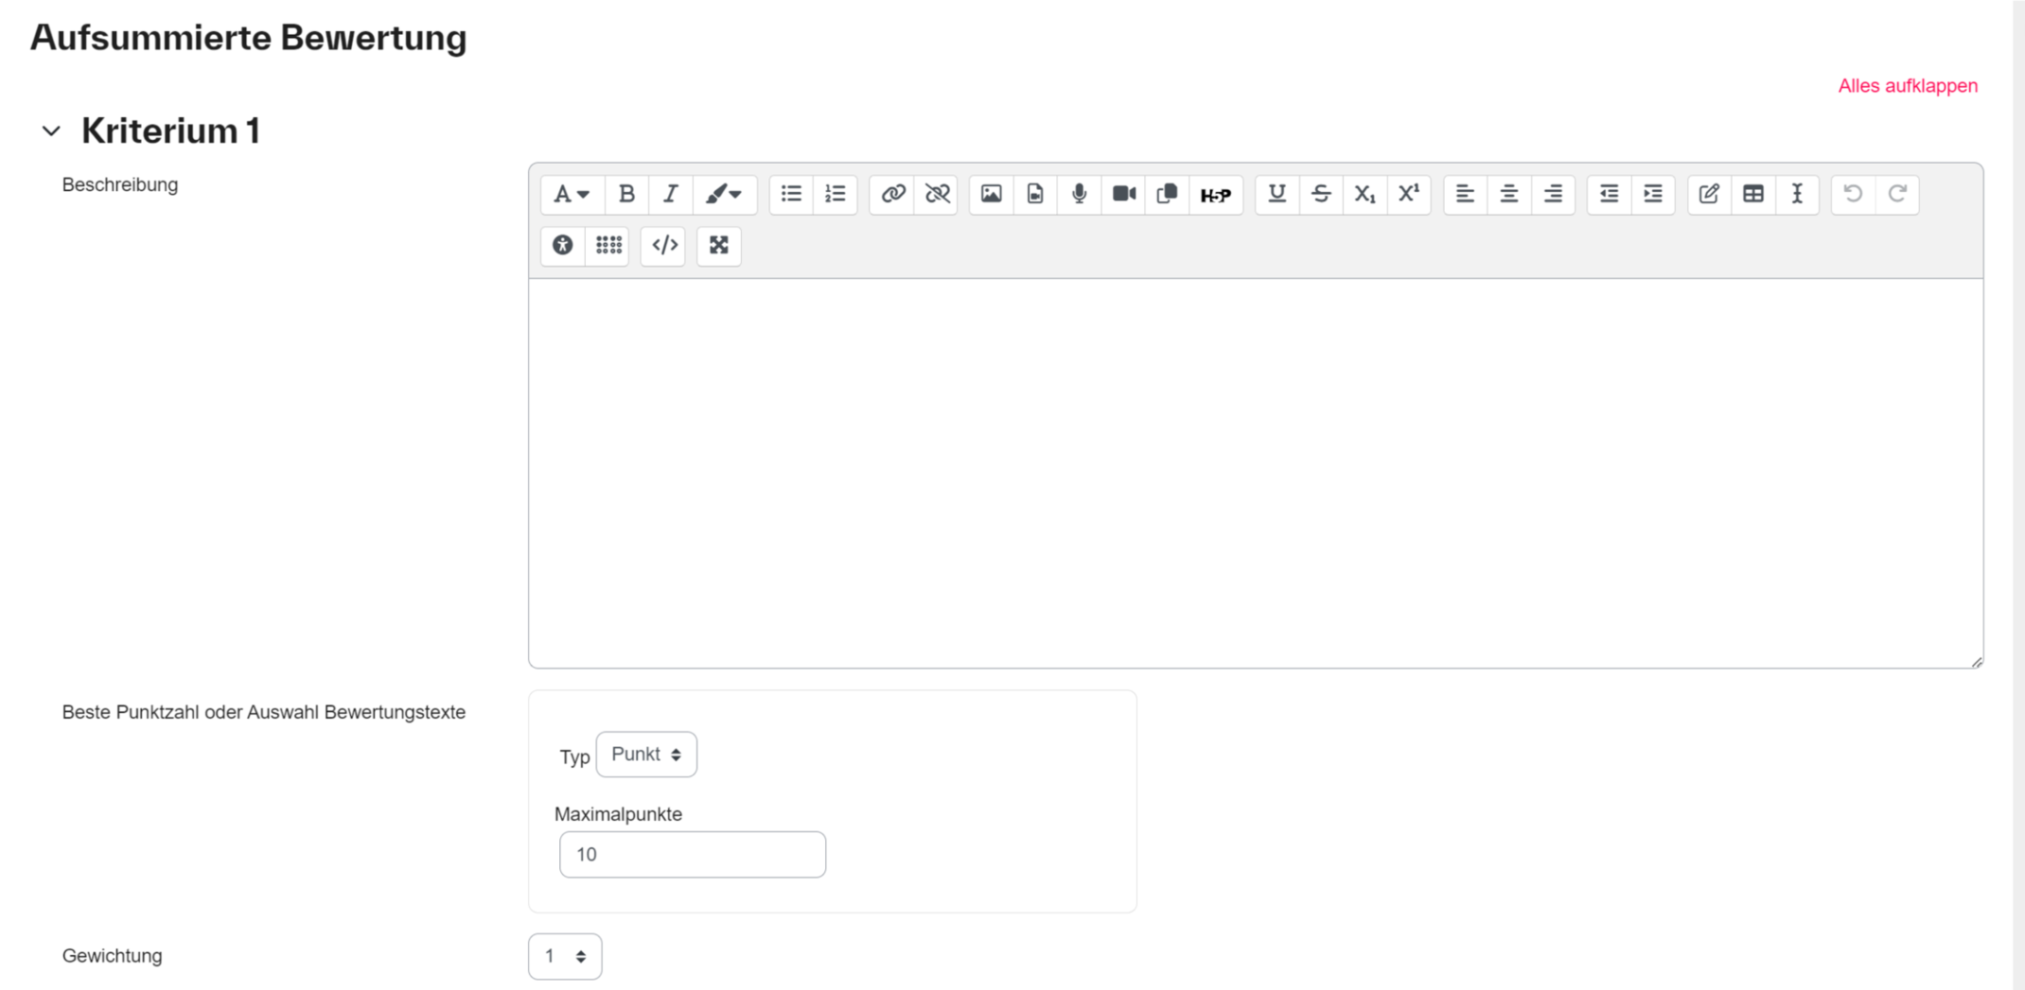The image size is (2025, 990).
Task: Toggle underline formatting
Action: (x=1277, y=194)
